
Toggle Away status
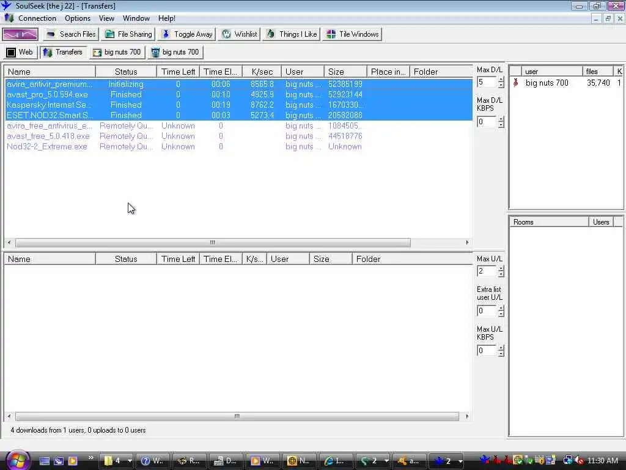pos(187,34)
